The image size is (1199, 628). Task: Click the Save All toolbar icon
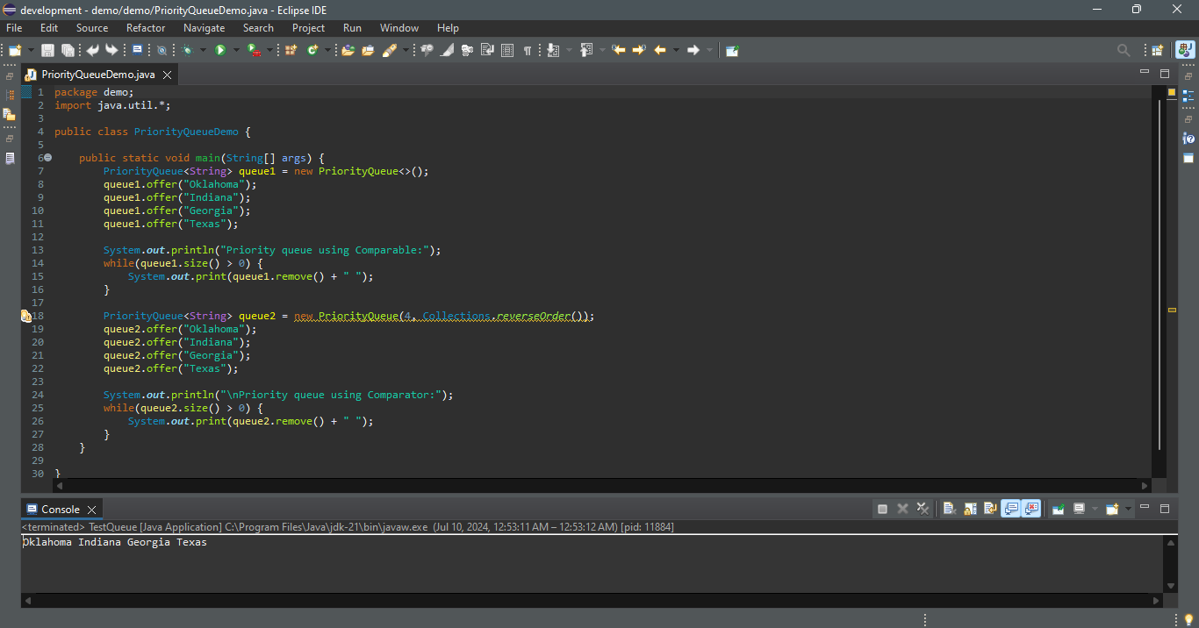tap(67, 51)
